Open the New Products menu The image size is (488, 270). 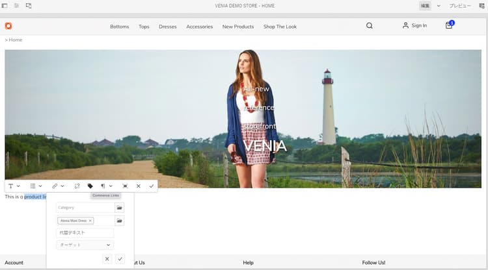click(x=238, y=27)
